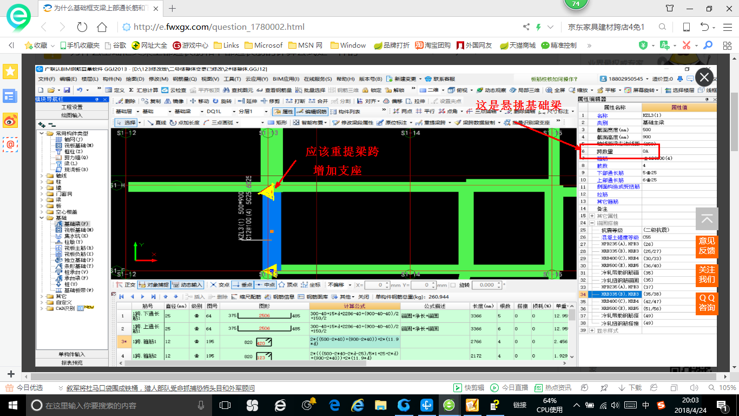Image resolution: width=739 pixels, height=416 pixels.
Task: Click the QQ咨询 orange button
Action: pos(707,303)
